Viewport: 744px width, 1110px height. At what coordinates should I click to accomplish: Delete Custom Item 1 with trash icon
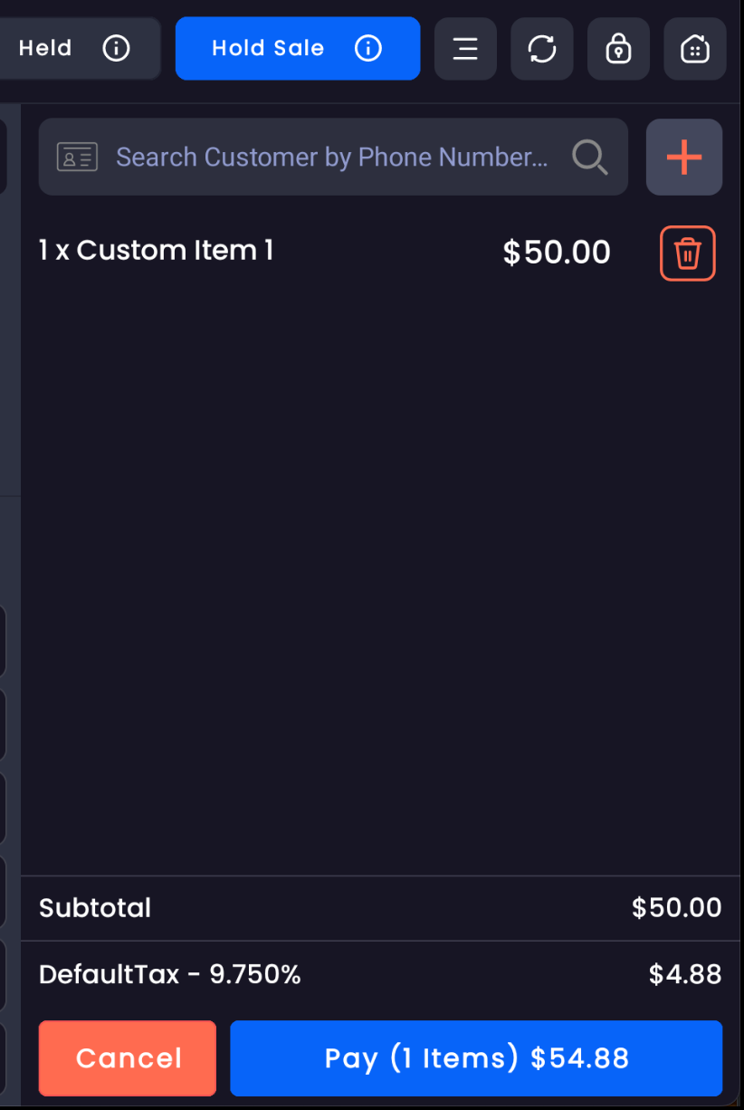[688, 253]
